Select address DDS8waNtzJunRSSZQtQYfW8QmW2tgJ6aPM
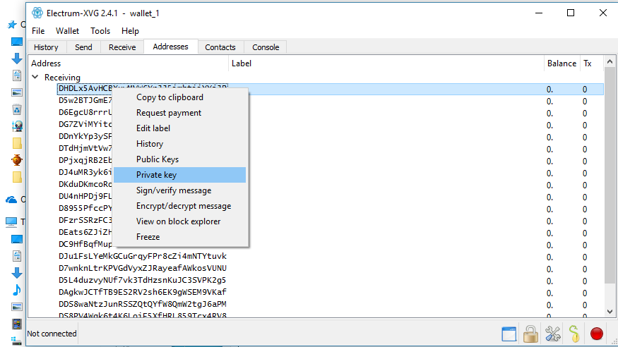Image resolution: width=618 pixels, height=347 pixels. (143, 304)
